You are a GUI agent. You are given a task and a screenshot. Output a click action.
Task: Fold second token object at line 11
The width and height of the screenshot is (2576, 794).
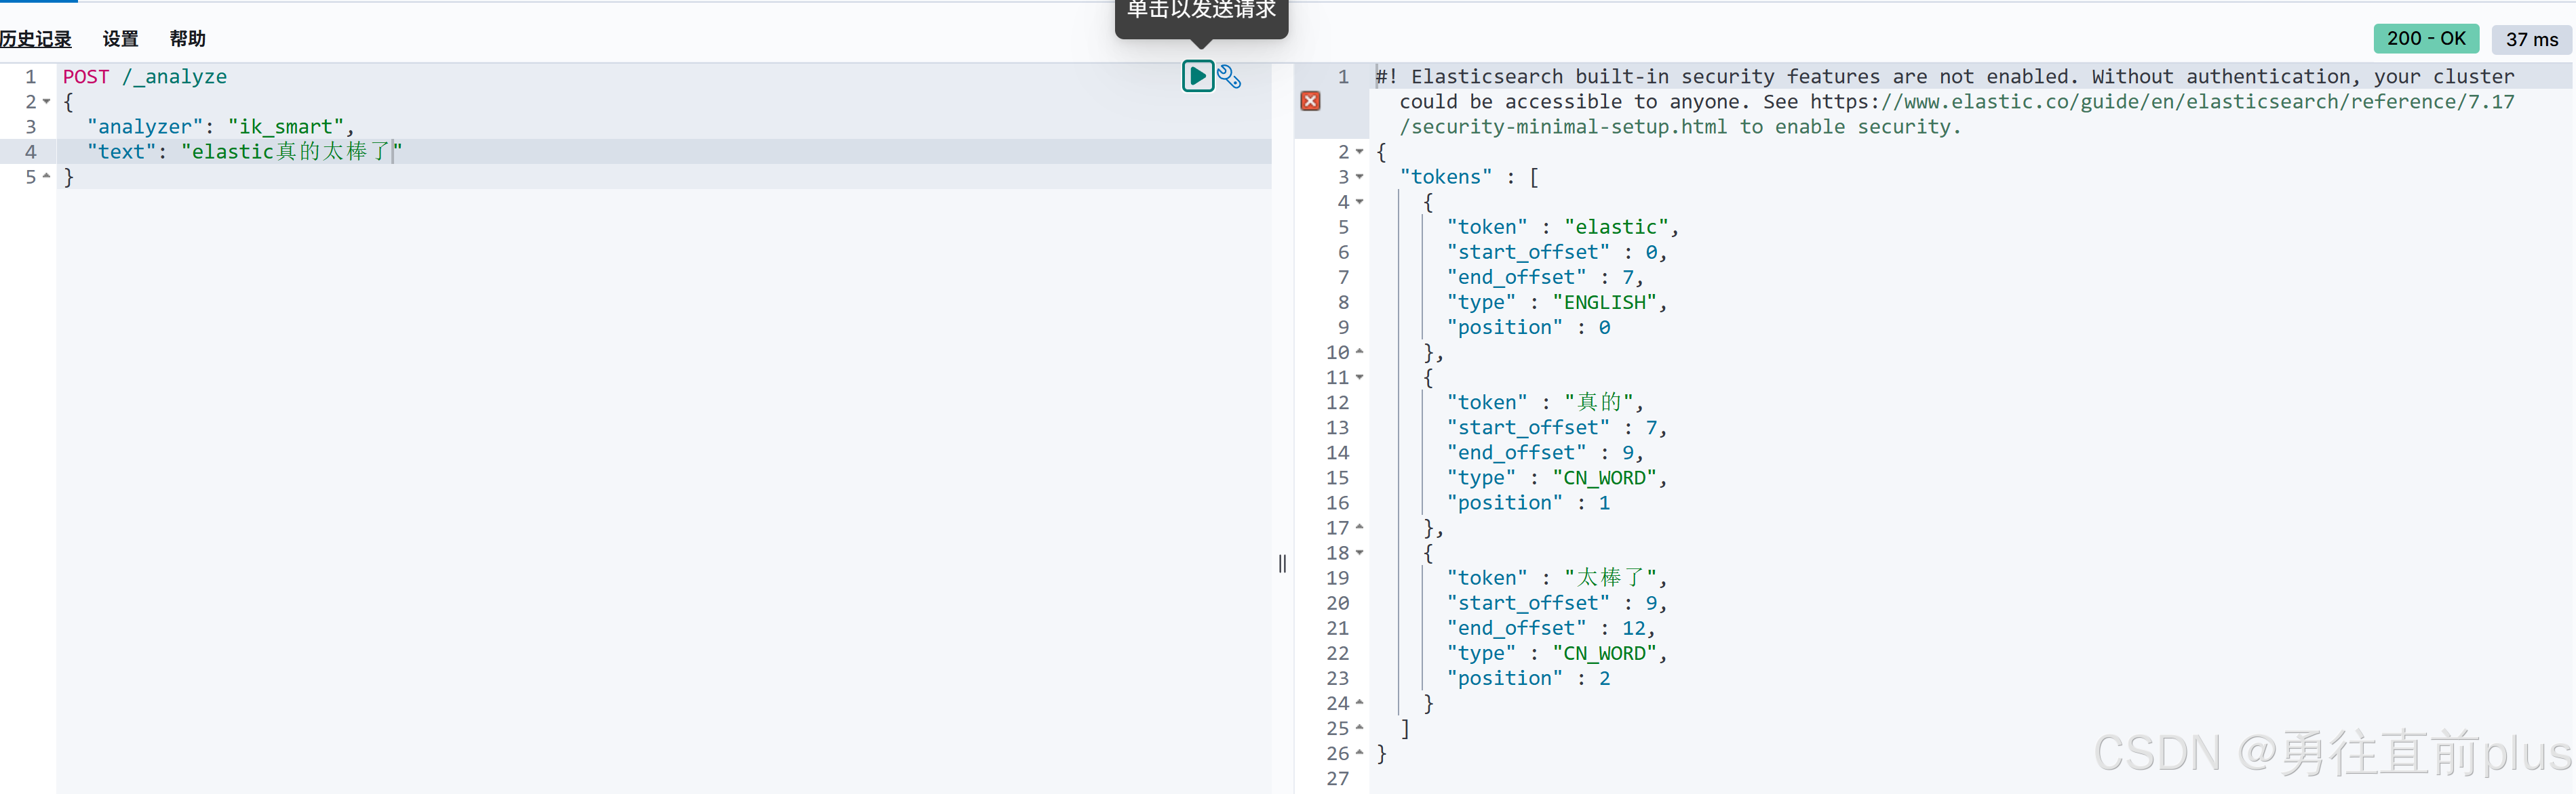(1359, 377)
